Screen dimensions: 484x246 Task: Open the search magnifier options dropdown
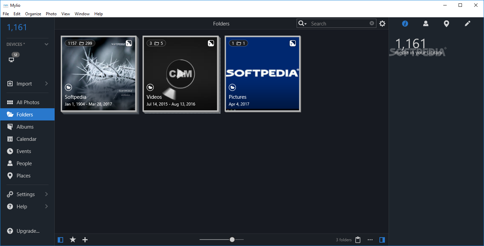(302, 23)
